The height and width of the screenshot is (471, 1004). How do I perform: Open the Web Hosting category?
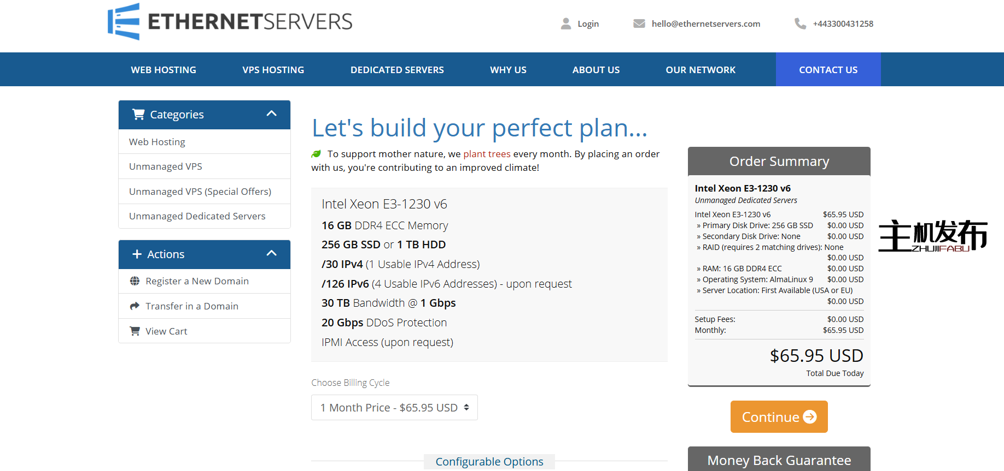(157, 142)
